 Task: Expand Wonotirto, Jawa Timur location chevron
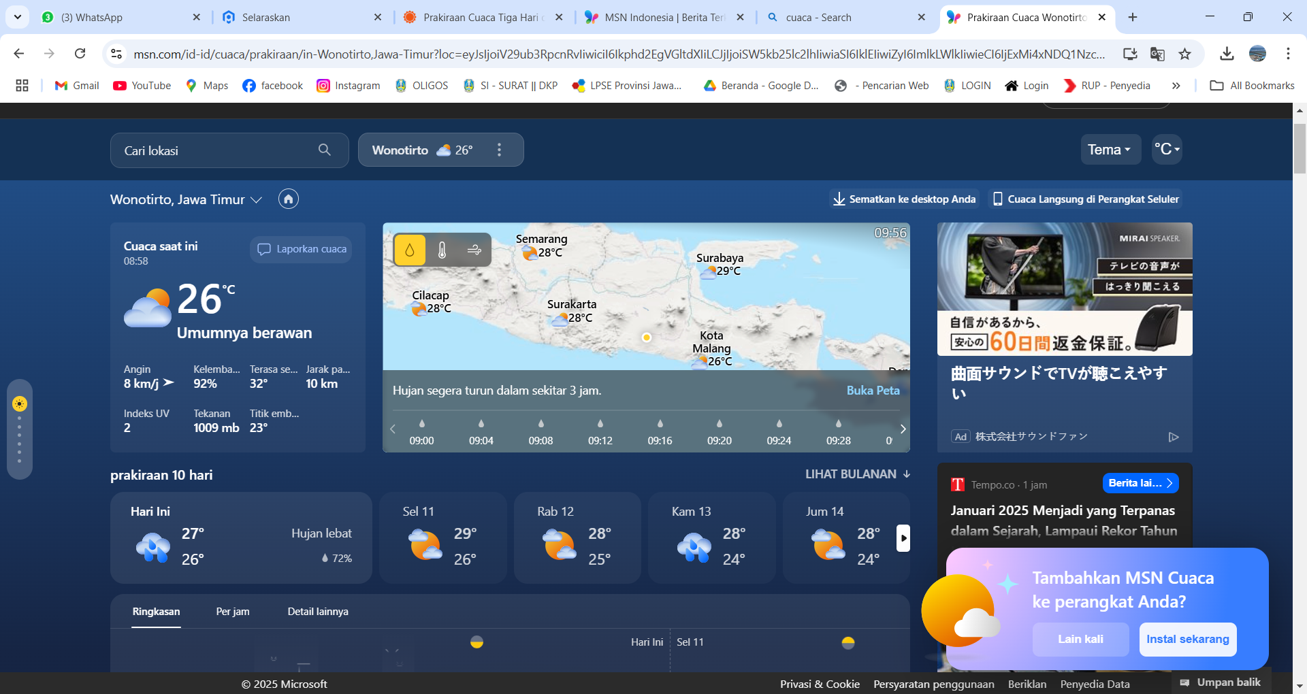257,199
